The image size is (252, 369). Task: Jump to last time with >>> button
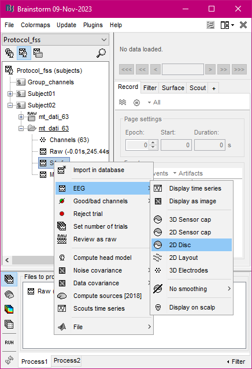[239, 69]
